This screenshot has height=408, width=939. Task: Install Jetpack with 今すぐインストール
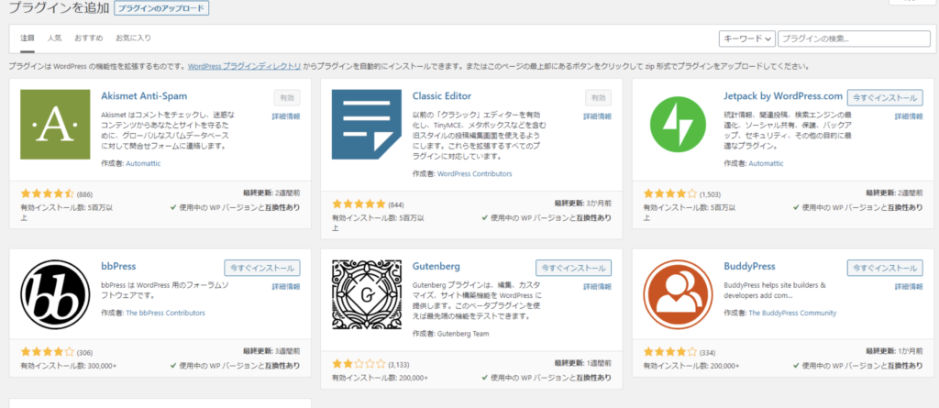[x=885, y=98]
